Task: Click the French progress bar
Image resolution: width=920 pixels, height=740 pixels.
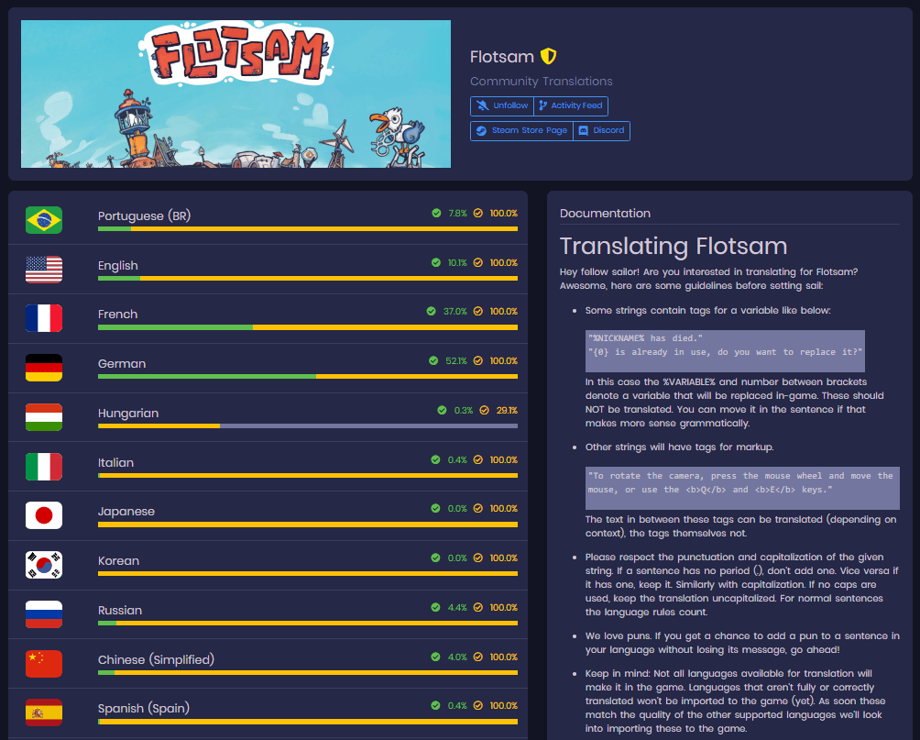Action: pos(308,327)
